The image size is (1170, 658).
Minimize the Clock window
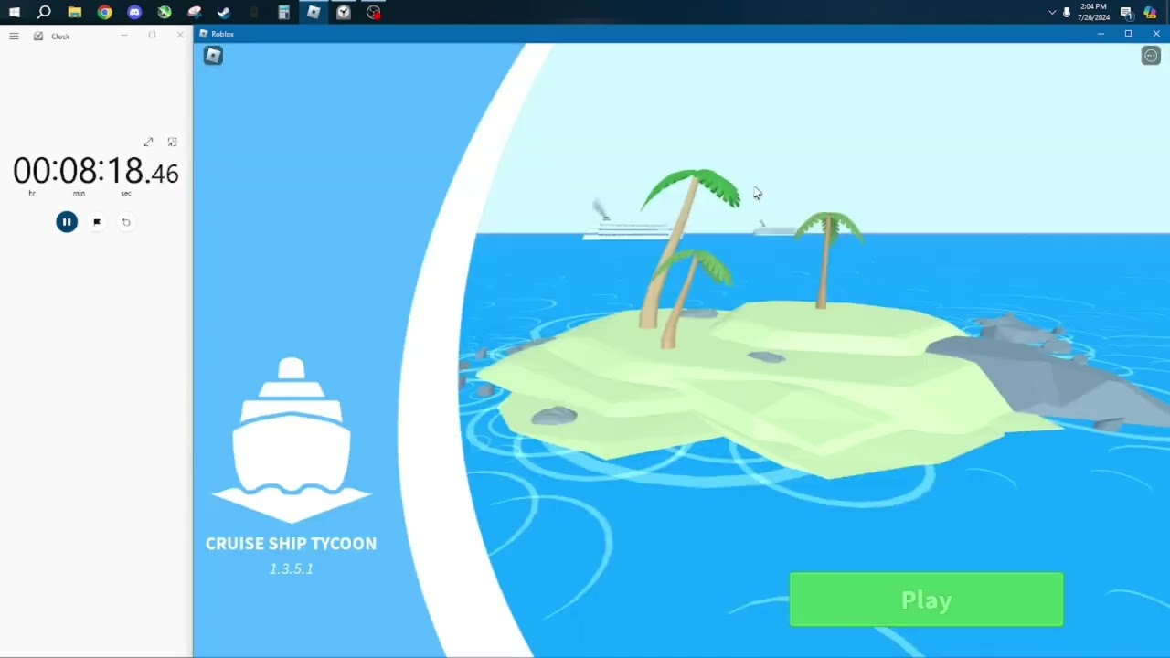tap(124, 36)
